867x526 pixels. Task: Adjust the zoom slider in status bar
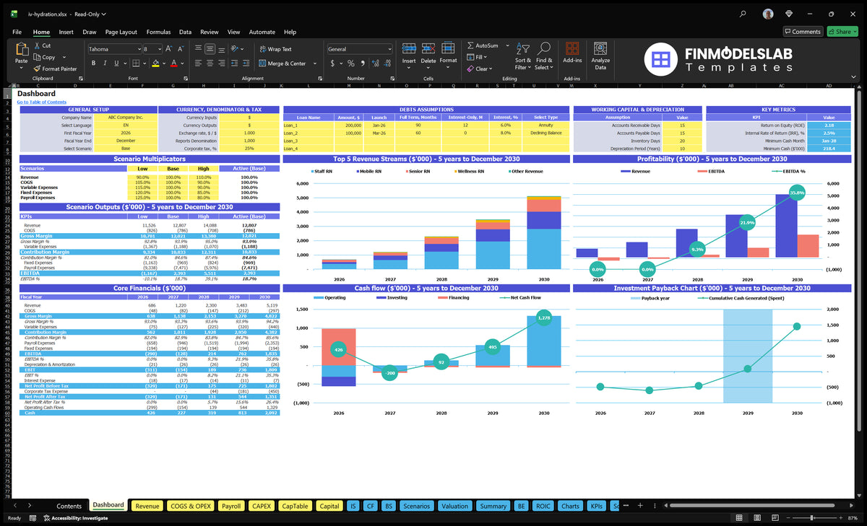[x=811, y=518]
